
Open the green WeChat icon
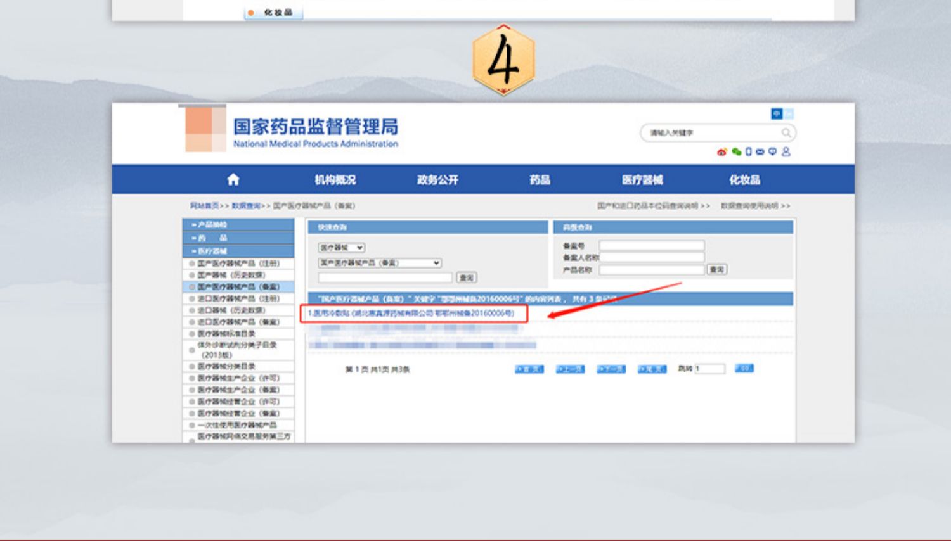tap(736, 152)
